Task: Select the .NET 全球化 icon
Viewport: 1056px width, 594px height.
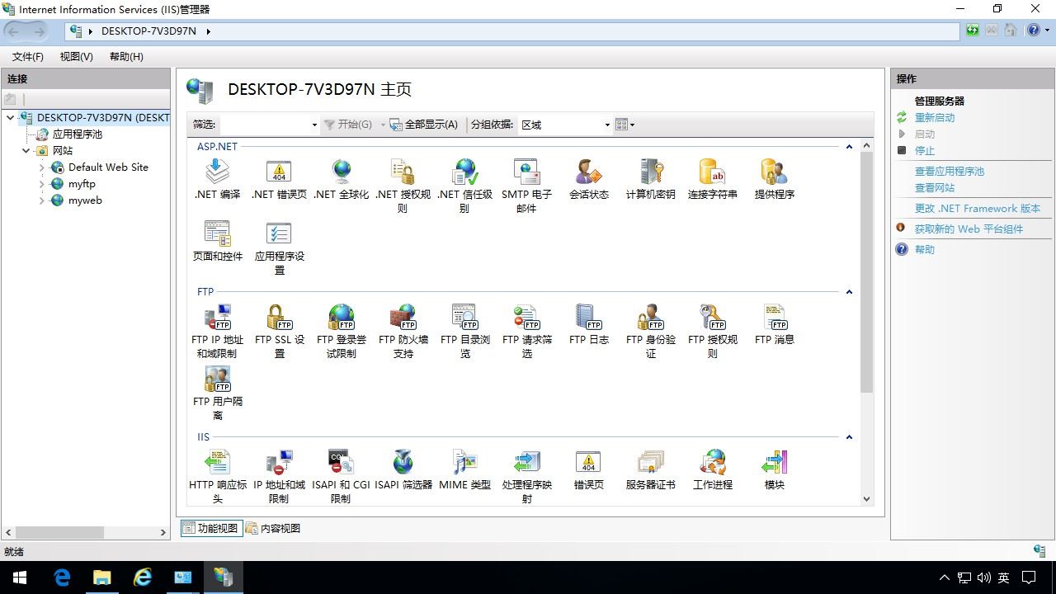Action: click(x=341, y=179)
